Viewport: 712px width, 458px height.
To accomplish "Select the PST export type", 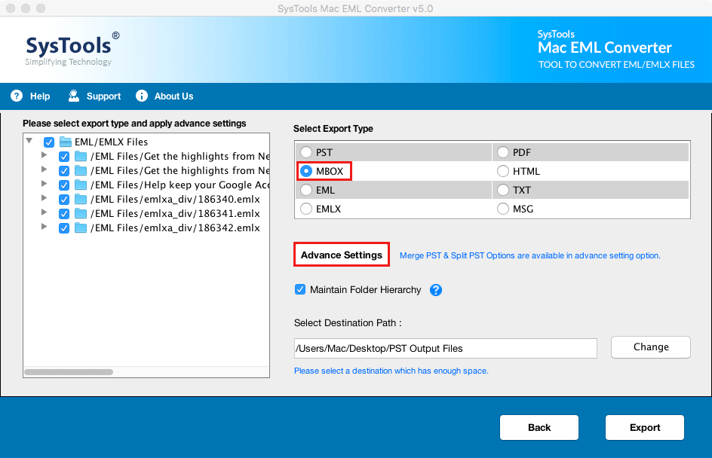I will coord(306,152).
